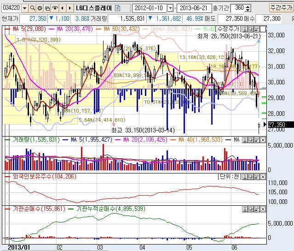Collapse the 외국인보유주수 panel with hourglass icon

[x=245, y=177]
